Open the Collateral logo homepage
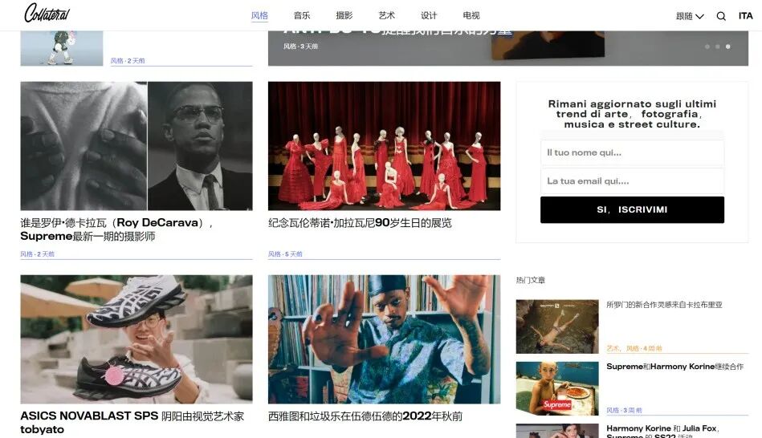 [47, 13]
